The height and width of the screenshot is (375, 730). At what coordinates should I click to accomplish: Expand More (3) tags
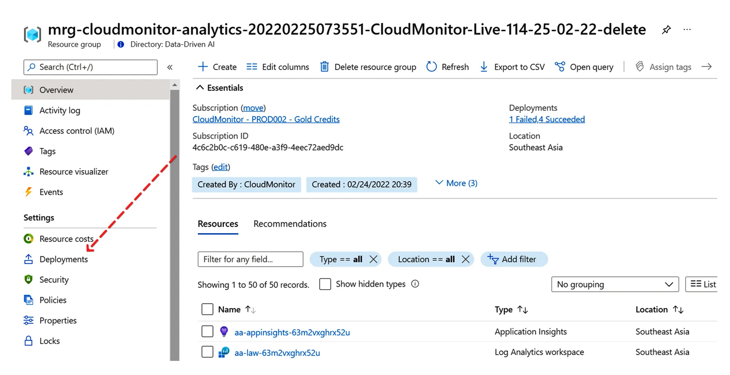tap(456, 183)
